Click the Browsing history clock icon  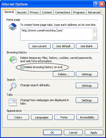(x=13, y=60)
